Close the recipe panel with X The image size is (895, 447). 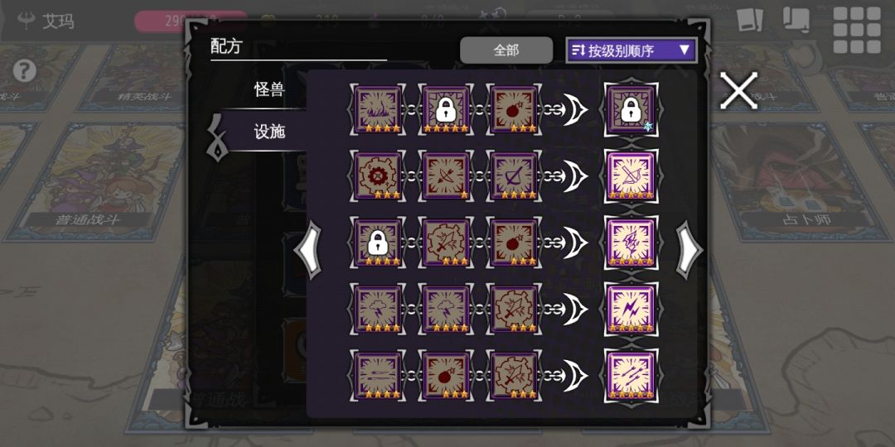pos(738,91)
